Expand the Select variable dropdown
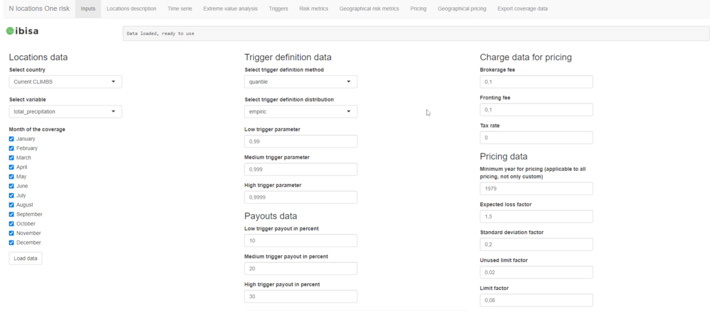 coord(66,112)
